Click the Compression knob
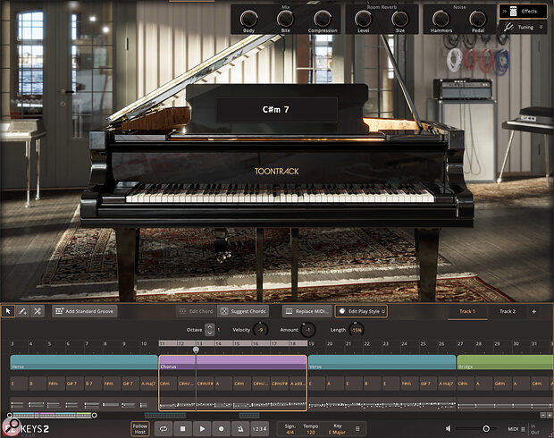 pos(323,19)
